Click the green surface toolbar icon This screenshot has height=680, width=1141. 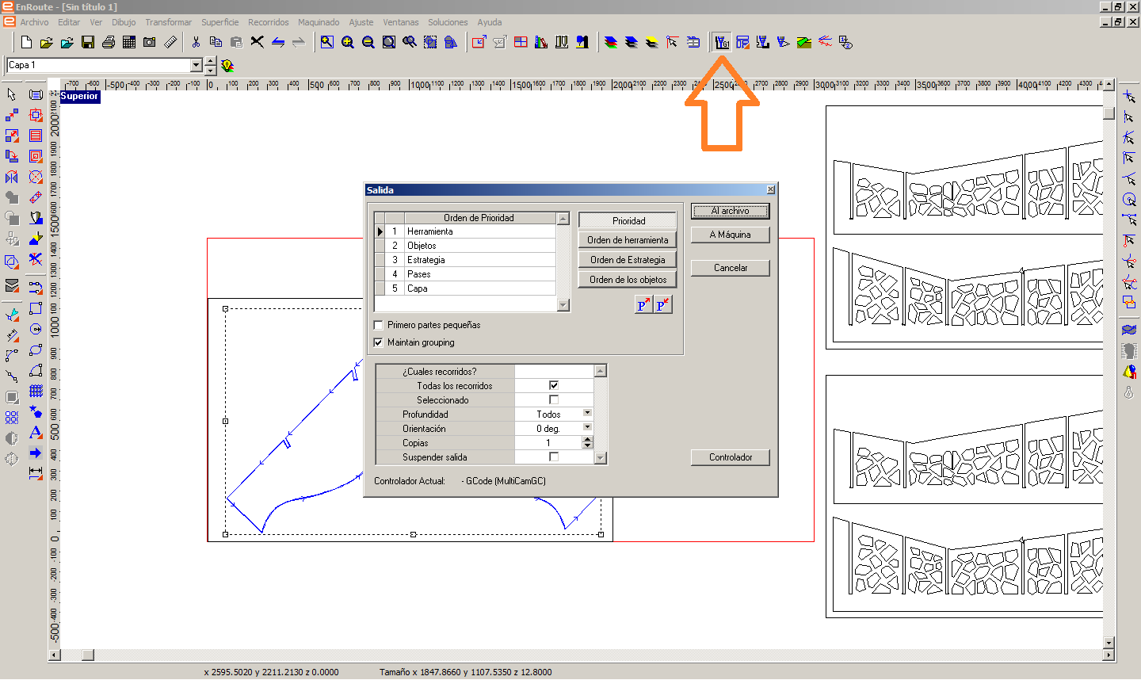coord(804,42)
